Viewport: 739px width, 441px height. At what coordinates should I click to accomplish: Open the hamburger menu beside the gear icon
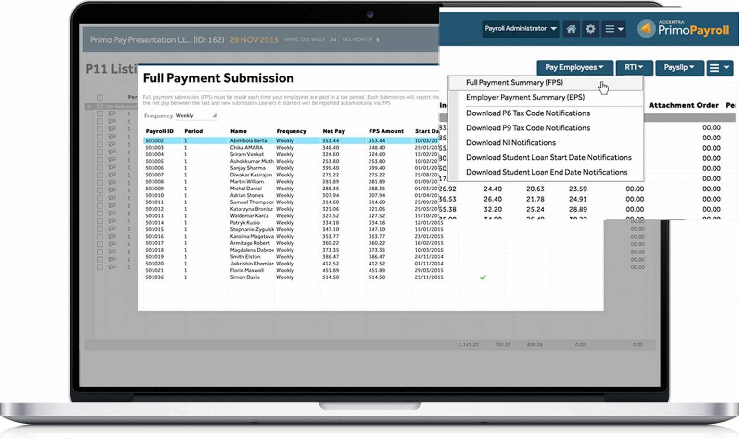pyautogui.click(x=614, y=29)
